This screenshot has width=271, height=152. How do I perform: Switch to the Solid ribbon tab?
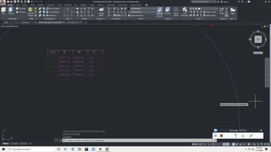(17, 5)
